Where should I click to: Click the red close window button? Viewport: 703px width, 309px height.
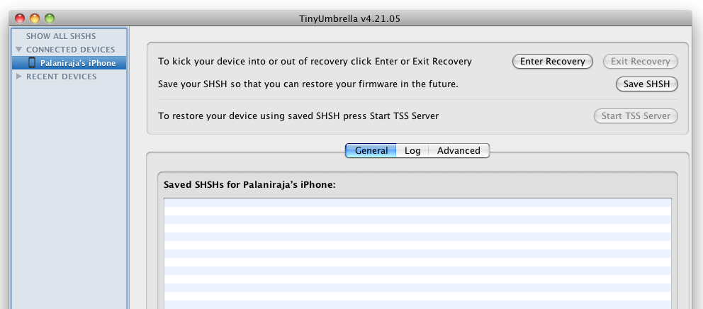coord(20,18)
